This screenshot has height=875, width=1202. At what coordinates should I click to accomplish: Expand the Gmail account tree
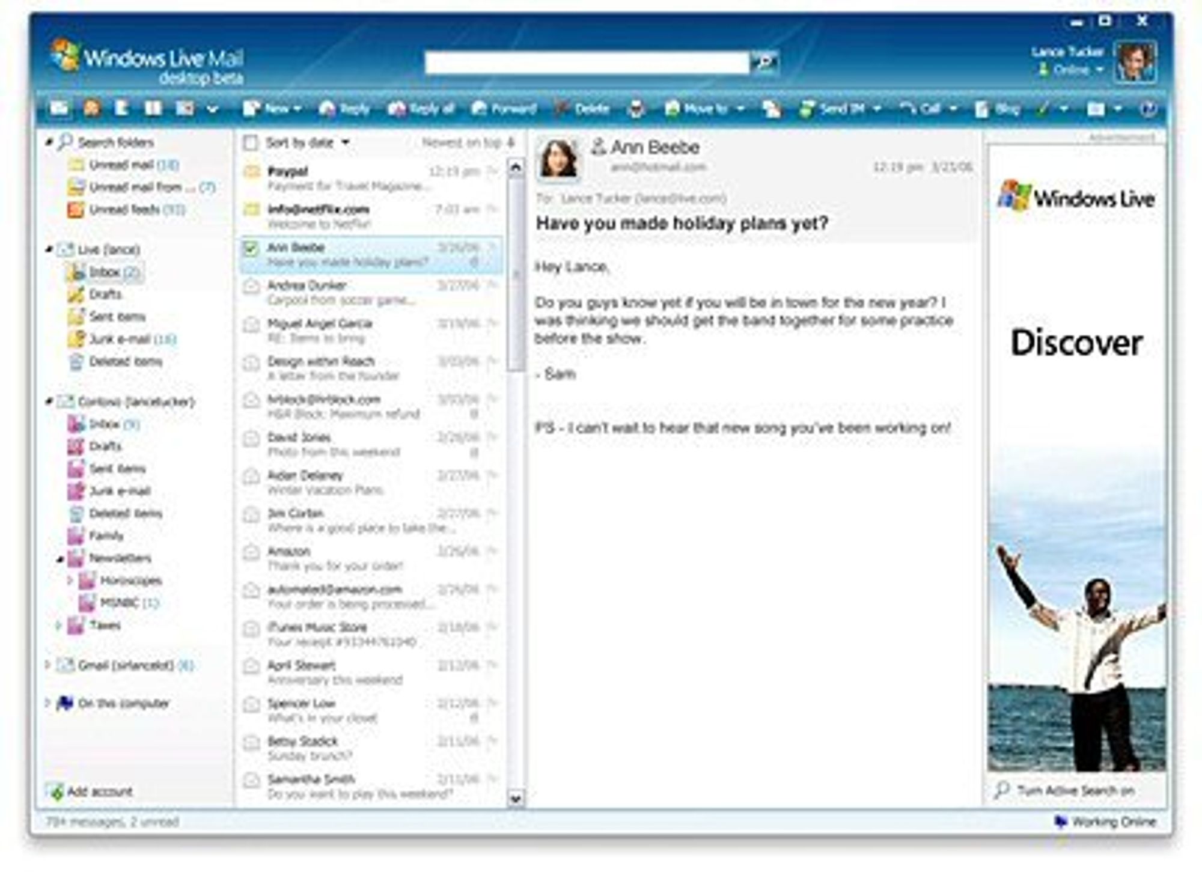(48, 665)
